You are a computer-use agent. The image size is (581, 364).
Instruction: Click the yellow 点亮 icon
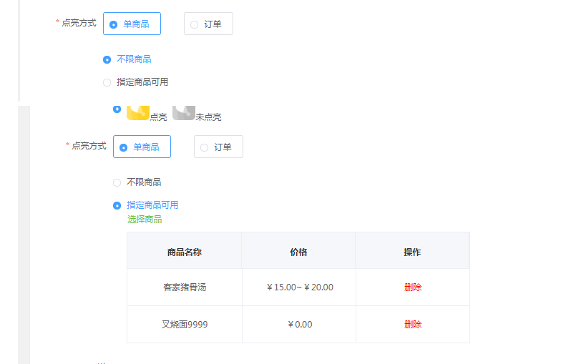click(138, 112)
